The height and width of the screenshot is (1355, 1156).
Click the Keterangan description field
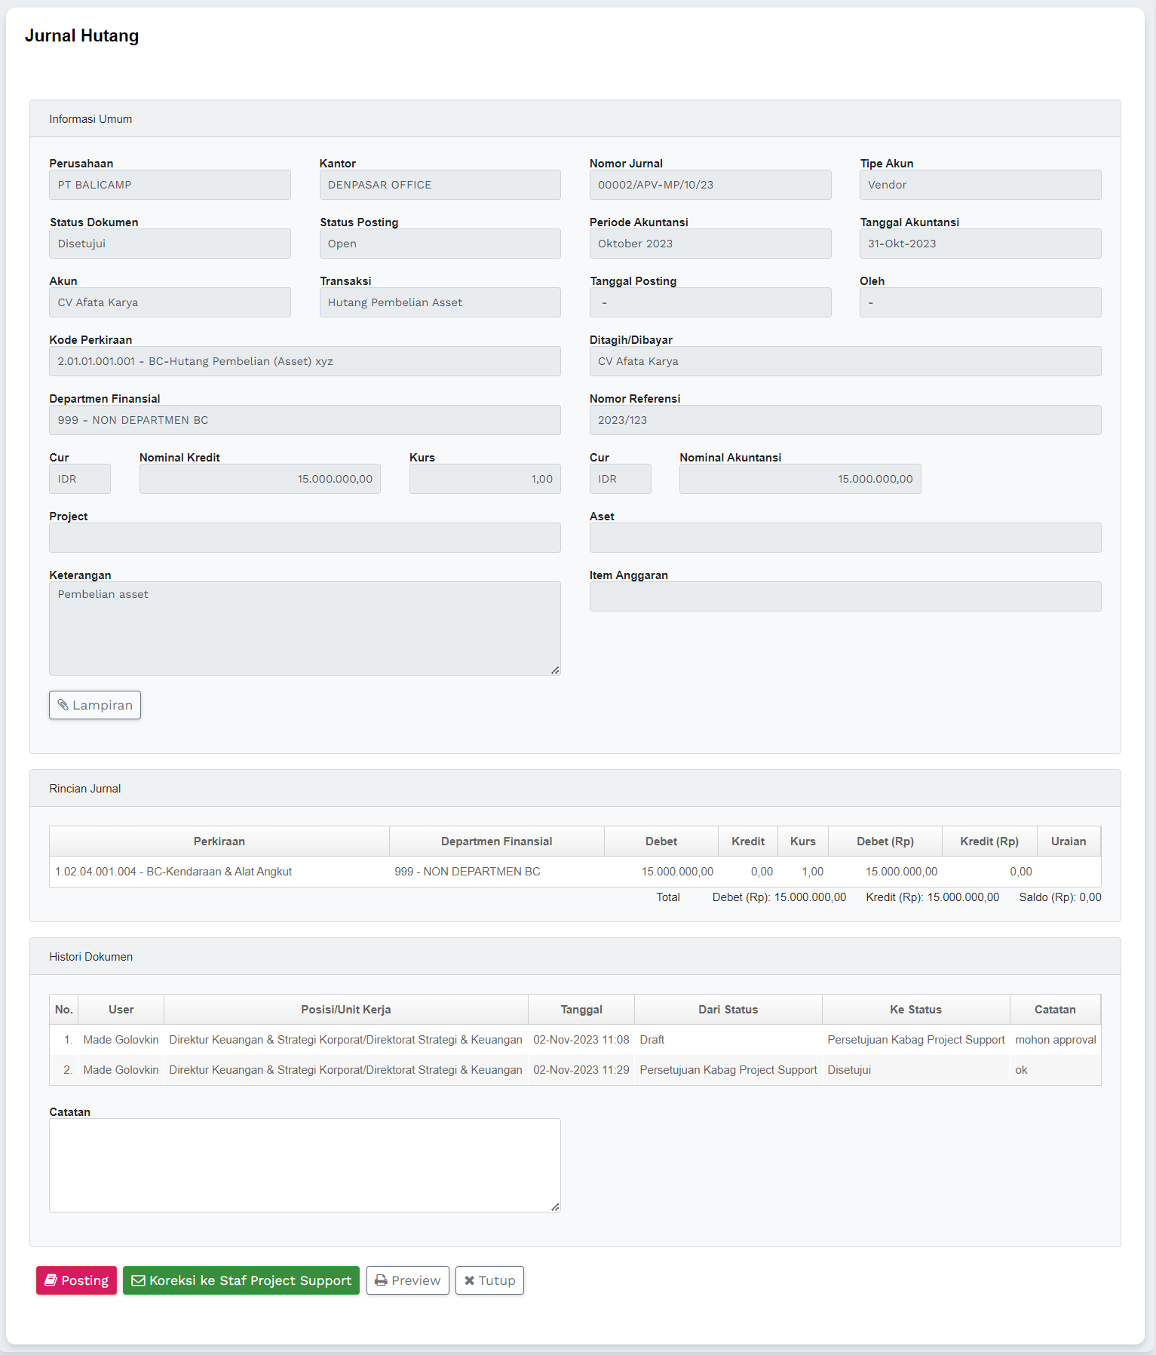click(x=305, y=627)
